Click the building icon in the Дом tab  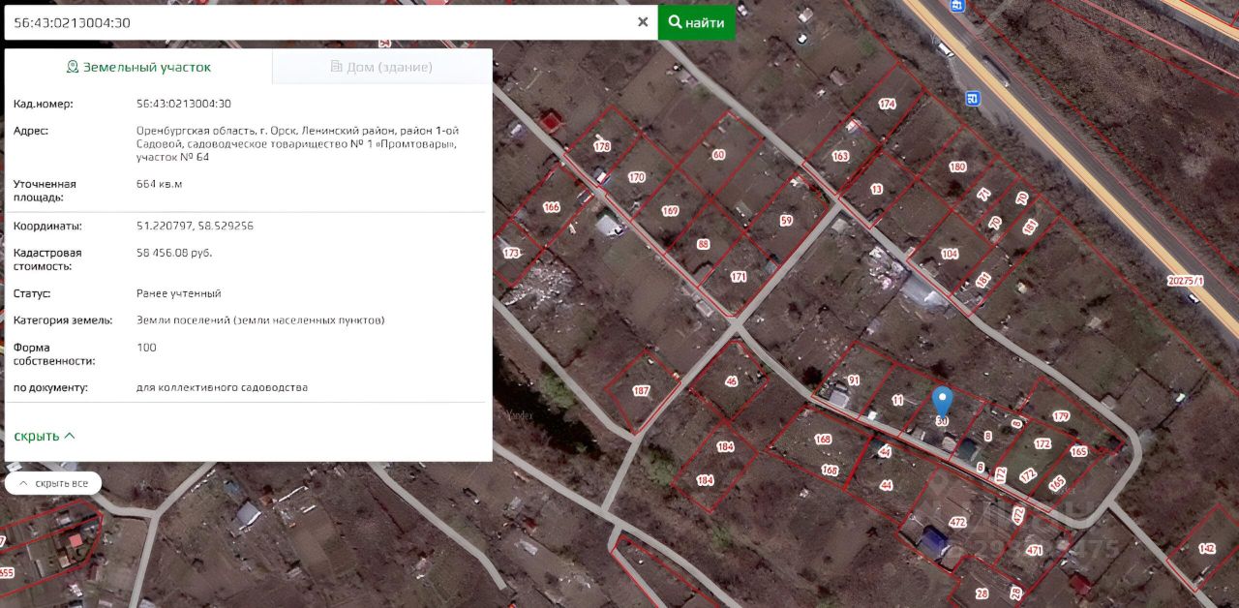[x=337, y=67]
